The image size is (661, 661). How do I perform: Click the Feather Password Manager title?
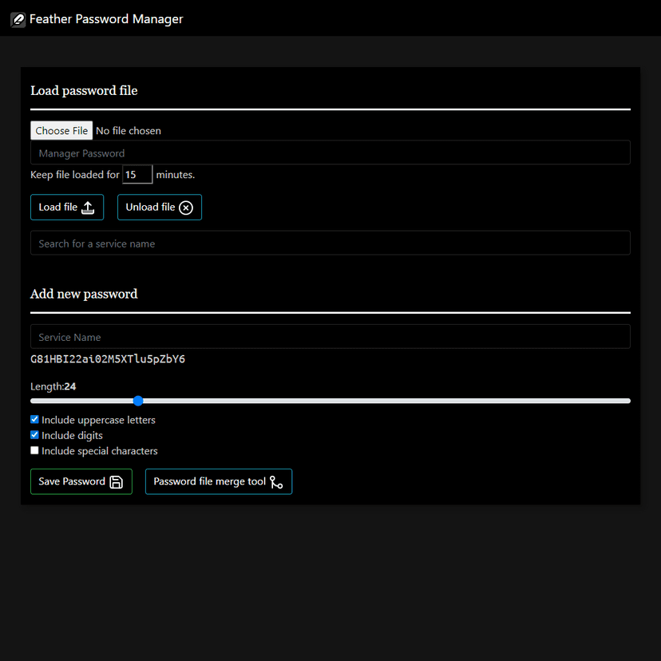106,18
